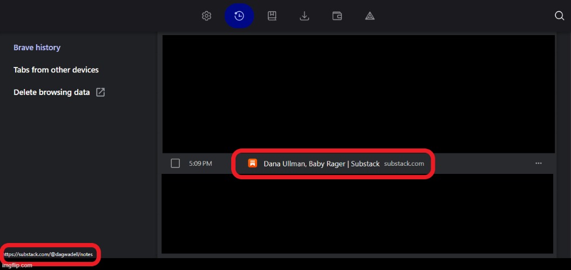Open three-dot menu for the Substack entry

point(538,163)
